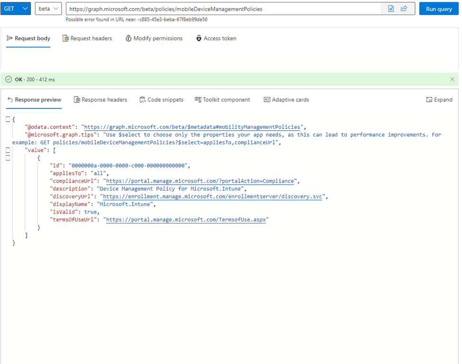The height and width of the screenshot is (364, 462).
Task: Click the Code snippets icon
Action: pyautogui.click(x=143, y=100)
